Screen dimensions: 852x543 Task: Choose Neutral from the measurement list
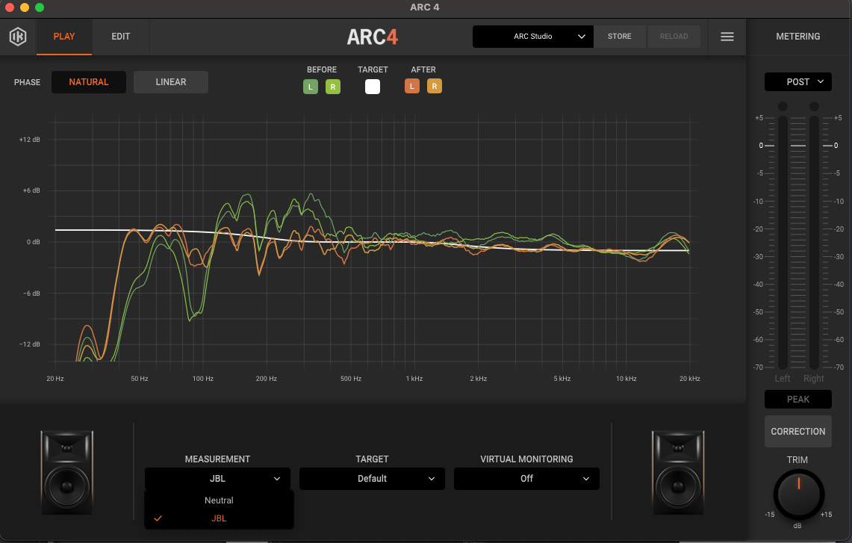click(219, 500)
